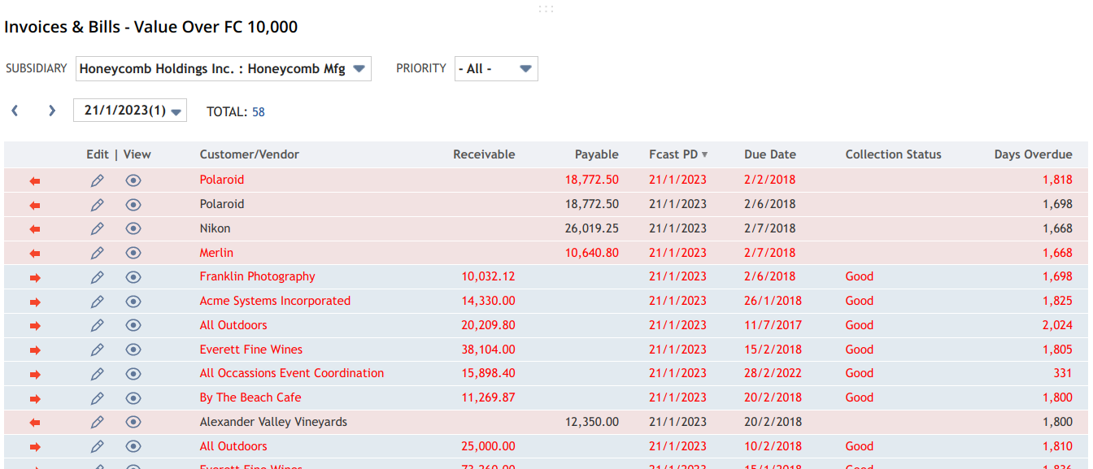1093x469 pixels.
Task: View All Occassions Event Coordination invoice
Action: coord(133,374)
